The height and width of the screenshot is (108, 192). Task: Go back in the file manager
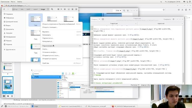(x=4, y=9)
